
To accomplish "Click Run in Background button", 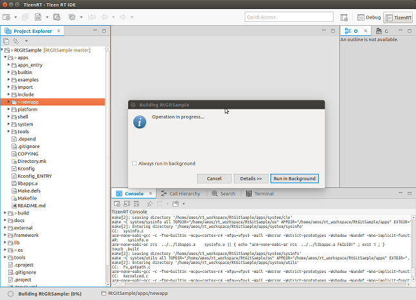I will [294, 178].
